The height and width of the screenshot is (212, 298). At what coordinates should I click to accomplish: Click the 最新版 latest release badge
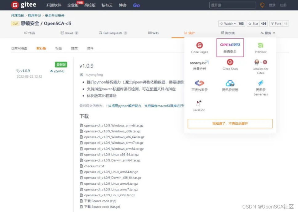click(x=61, y=65)
